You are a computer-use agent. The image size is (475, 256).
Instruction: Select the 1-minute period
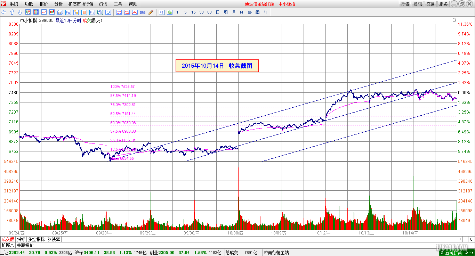tap(177, 12)
